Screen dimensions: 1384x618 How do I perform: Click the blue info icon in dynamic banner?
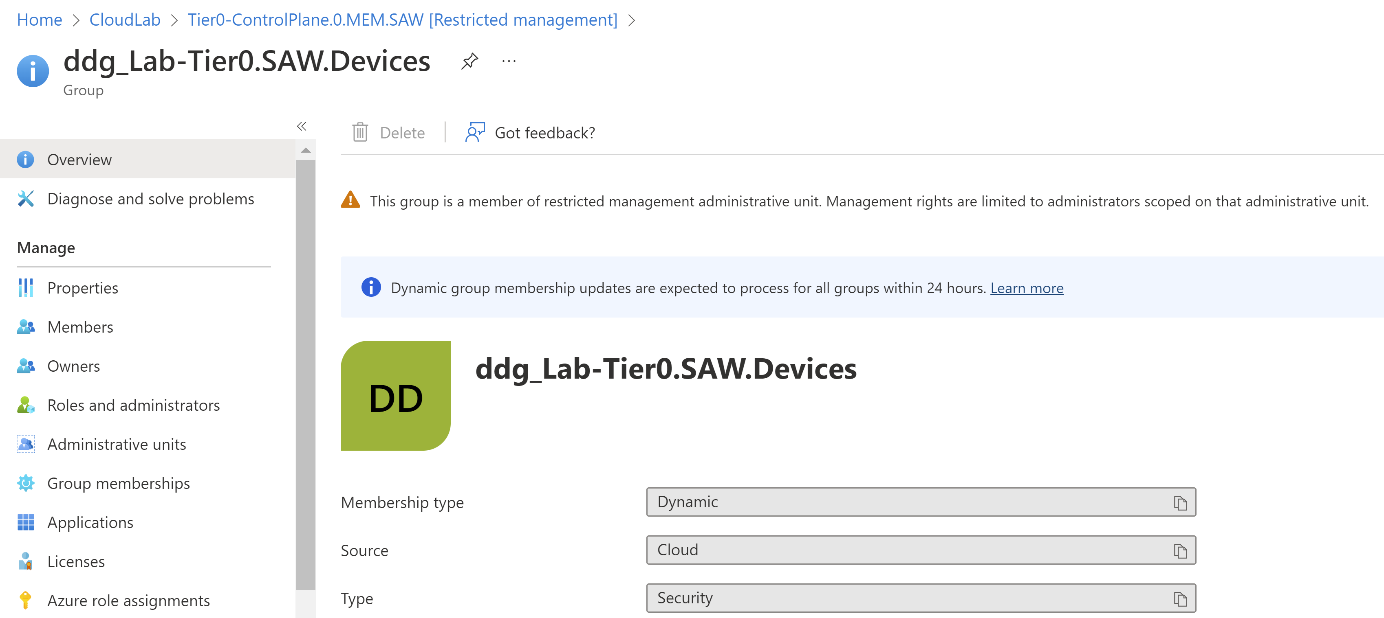(371, 287)
